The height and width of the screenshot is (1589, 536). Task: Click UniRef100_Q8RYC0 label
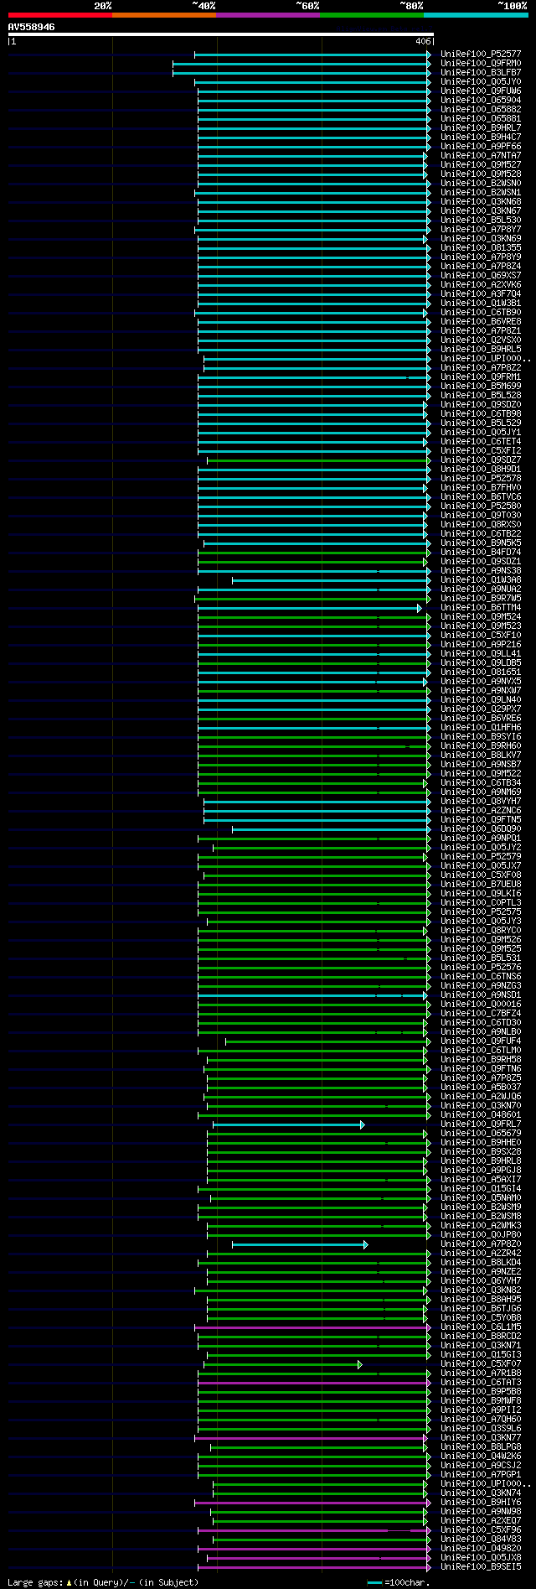click(x=481, y=931)
